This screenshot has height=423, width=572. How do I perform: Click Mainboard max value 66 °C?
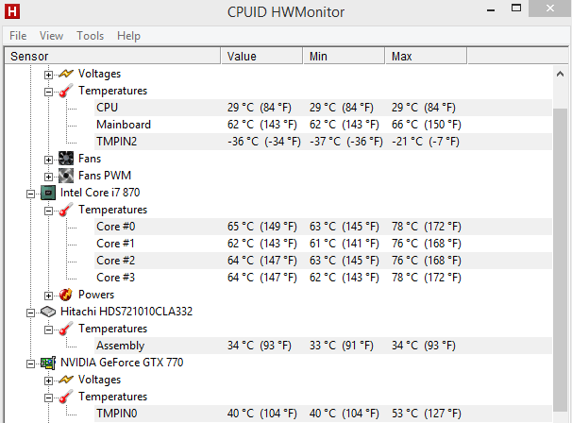pos(427,125)
